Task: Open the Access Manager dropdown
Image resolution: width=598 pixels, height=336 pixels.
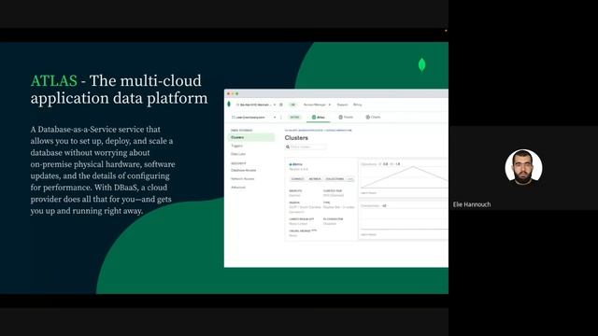Action: click(317, 105)
